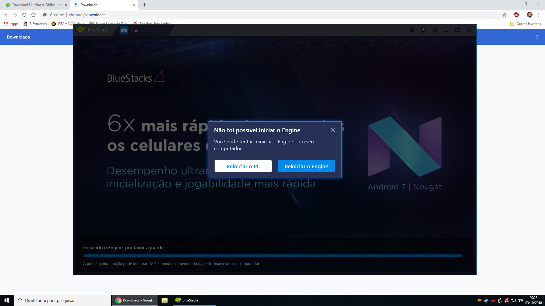This screenshot has height=306, width=545.
Task: Open Chrome home page
Action: (x=33, y=15)
